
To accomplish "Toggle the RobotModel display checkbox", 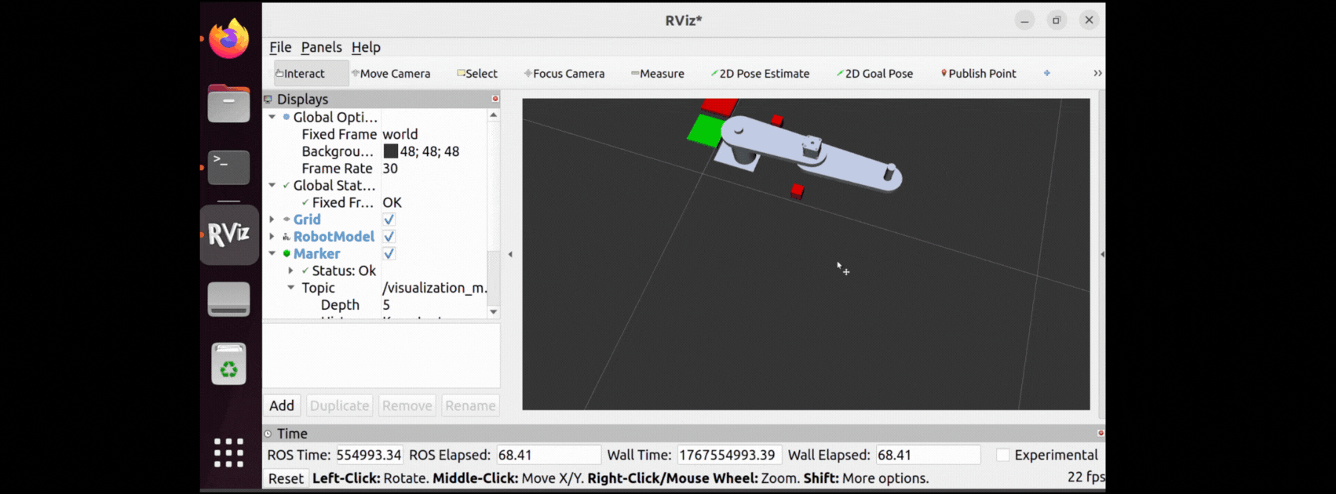I will coord(389,237).
